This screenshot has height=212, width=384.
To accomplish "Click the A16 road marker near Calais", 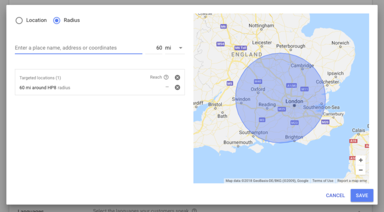I will [x=353, y=141].
